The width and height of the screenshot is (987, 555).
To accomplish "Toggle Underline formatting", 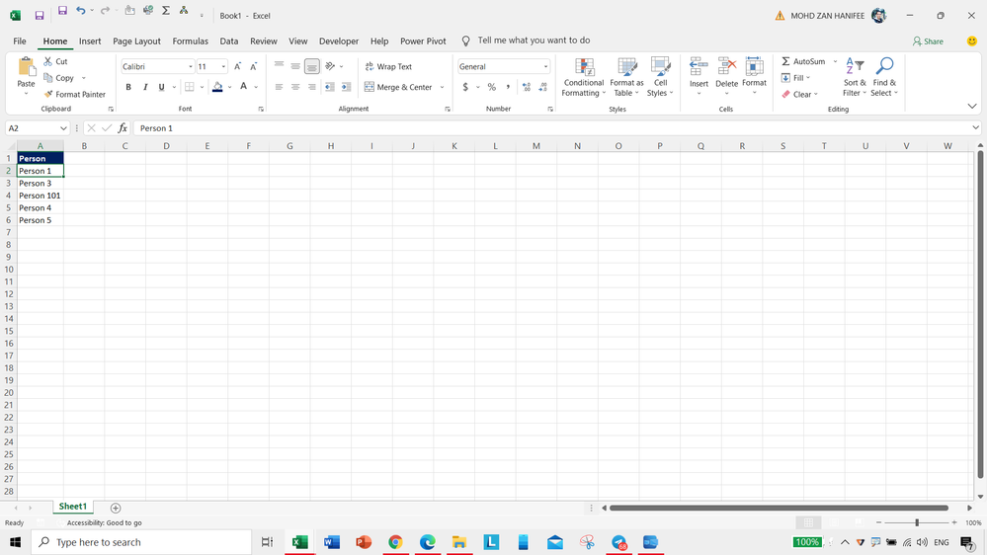I will coord(161,87).
